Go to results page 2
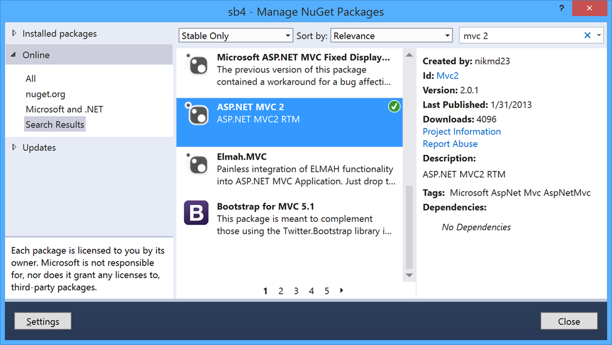 coord(281,291)
